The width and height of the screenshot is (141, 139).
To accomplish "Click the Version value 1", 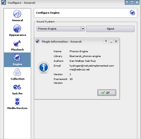I will pos(70,74).
